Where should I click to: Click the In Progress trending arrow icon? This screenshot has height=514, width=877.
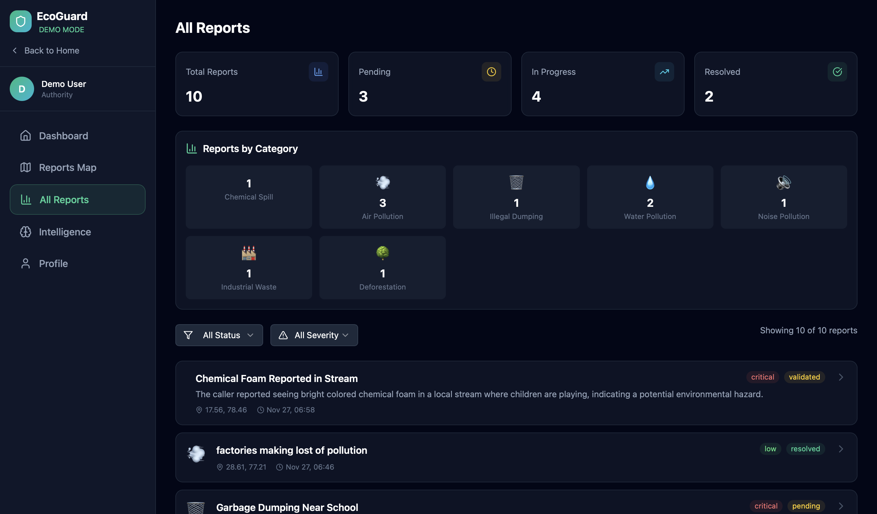click(664, 72)
